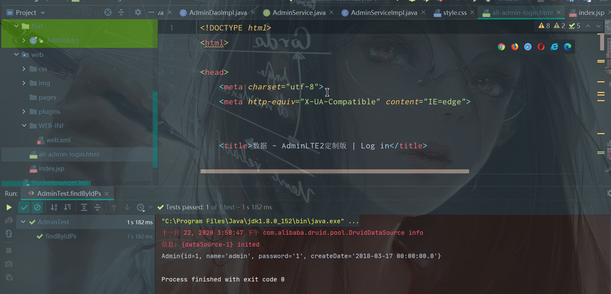The image size is (611, 294).
Task: Expand the css folder
Action: pos(24,69)
